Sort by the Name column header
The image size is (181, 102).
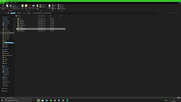click(x=19, y=16)
